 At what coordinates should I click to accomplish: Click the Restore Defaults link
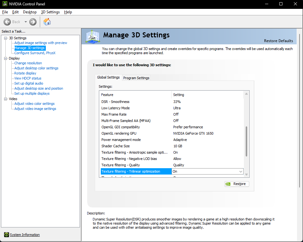pos(278,41)
